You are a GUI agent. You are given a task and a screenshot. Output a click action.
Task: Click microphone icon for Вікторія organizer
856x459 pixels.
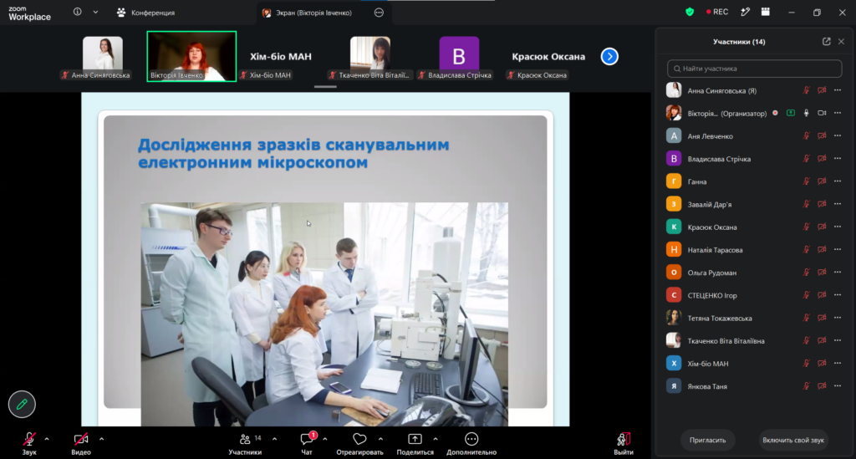[807, 113]
